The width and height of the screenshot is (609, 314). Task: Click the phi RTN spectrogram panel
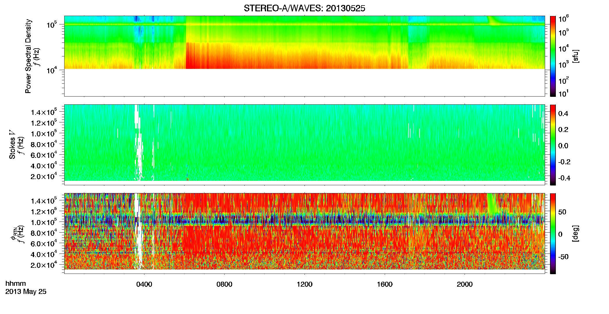pos(304,233)
